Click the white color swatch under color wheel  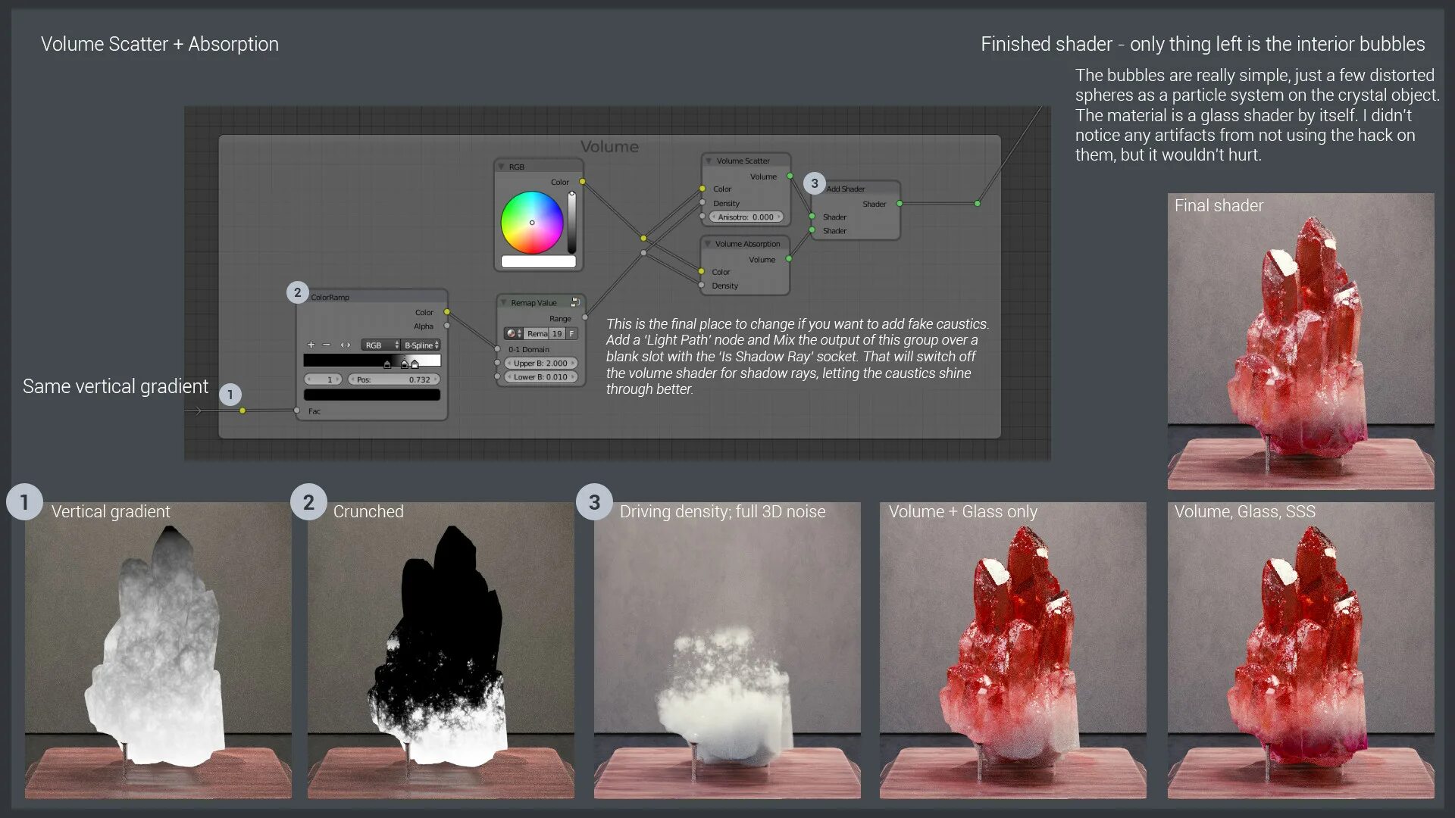(538, 262)
